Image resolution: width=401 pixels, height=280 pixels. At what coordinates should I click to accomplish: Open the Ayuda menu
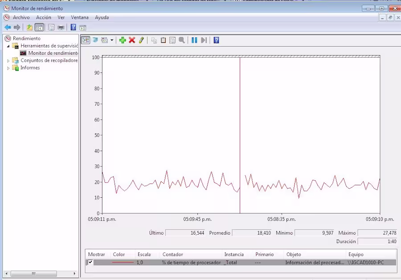click(x=102, y=17)
